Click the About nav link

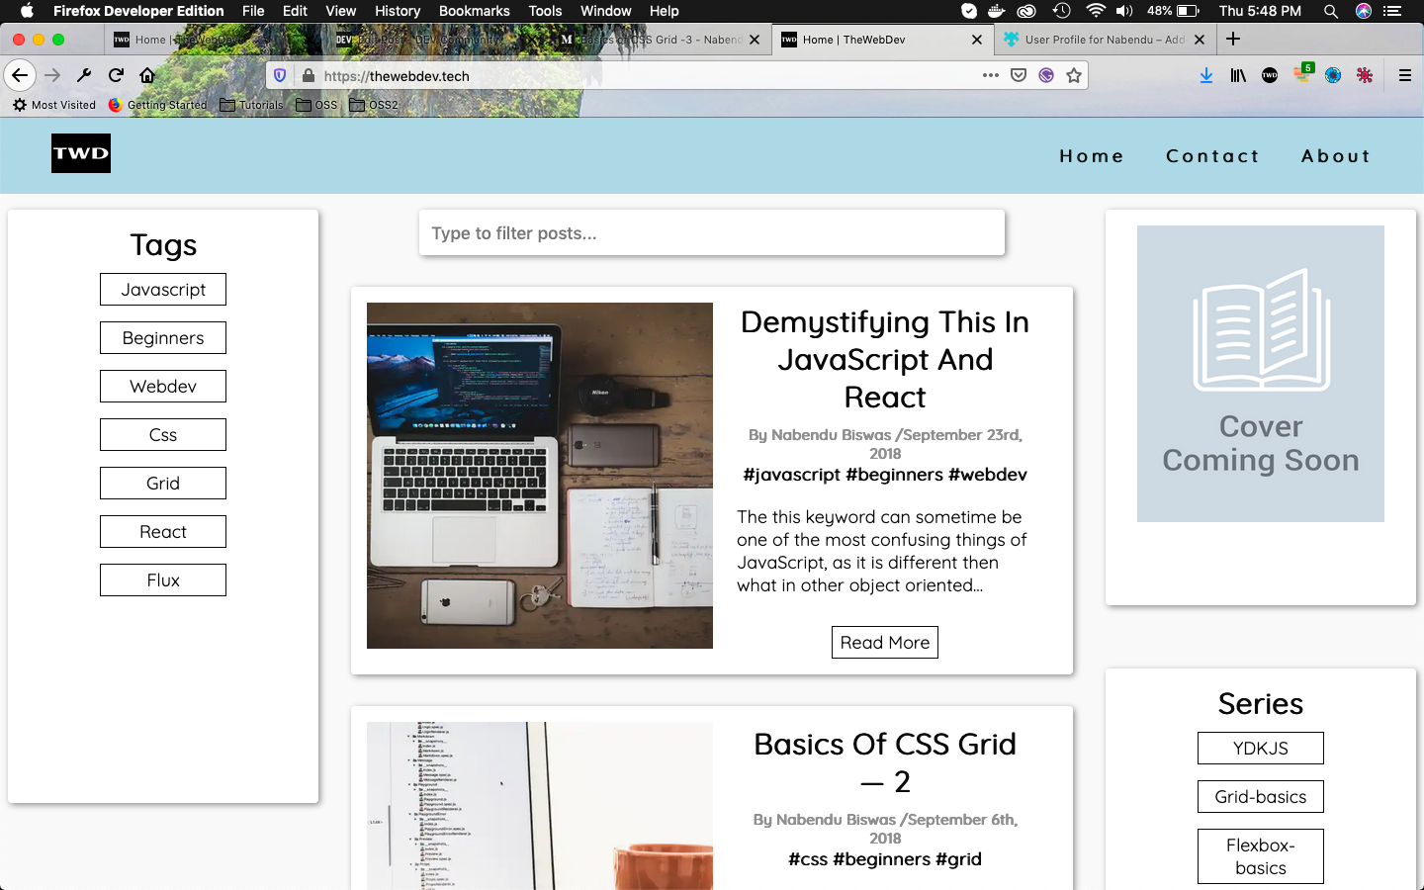click(1336, 156)
